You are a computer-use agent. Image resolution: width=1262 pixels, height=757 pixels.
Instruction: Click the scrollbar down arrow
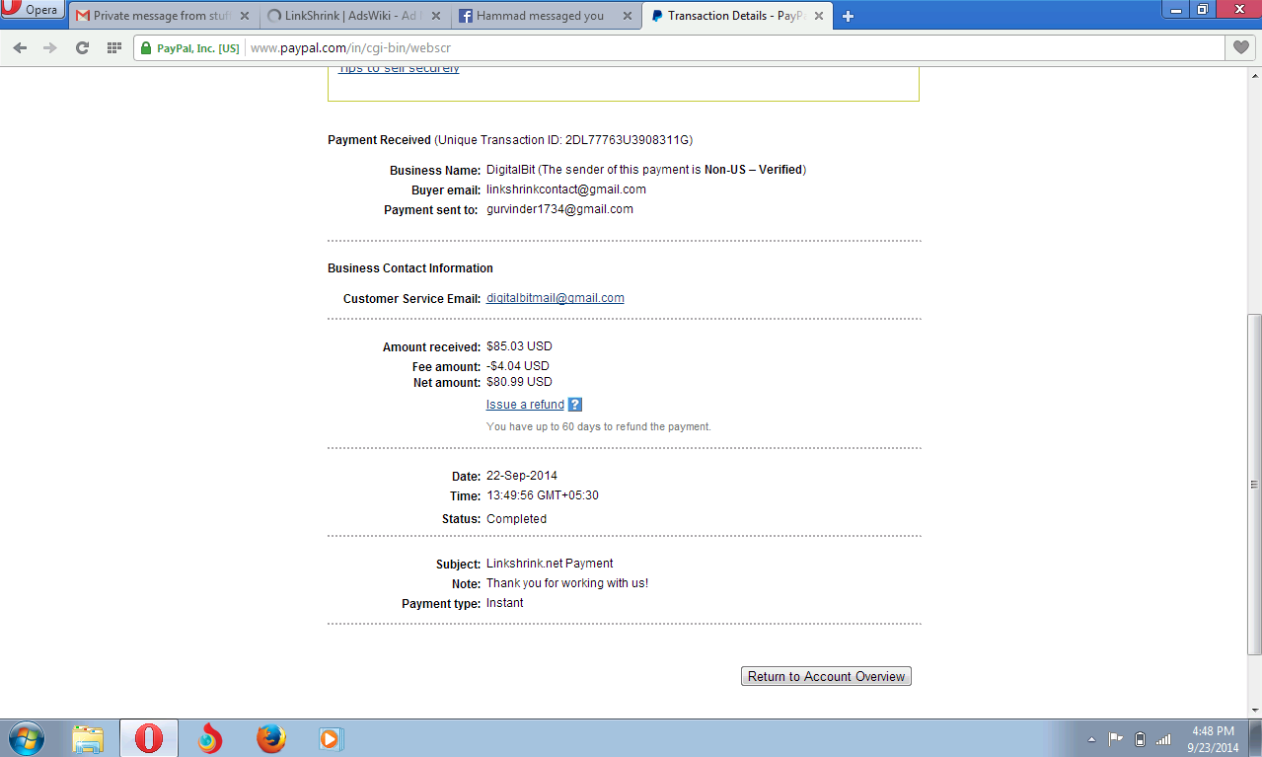coord(1254,710)
